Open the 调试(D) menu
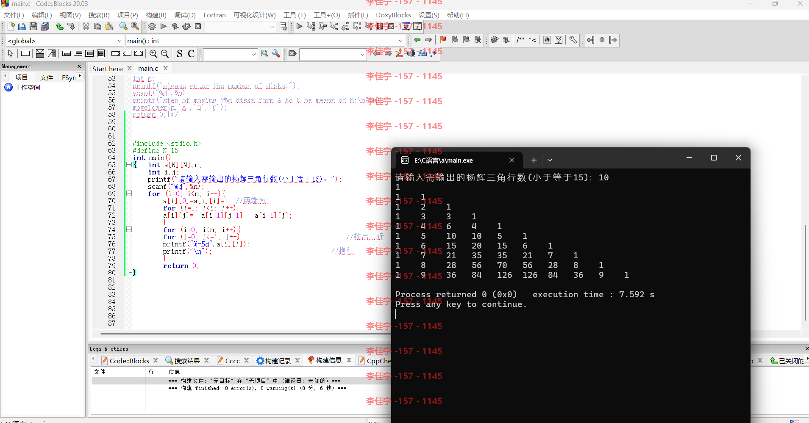 [x=185, y=15]
